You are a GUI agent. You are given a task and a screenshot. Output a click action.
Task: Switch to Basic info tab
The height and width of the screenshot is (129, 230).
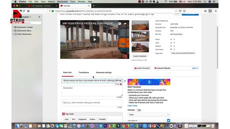coord(67,72)
